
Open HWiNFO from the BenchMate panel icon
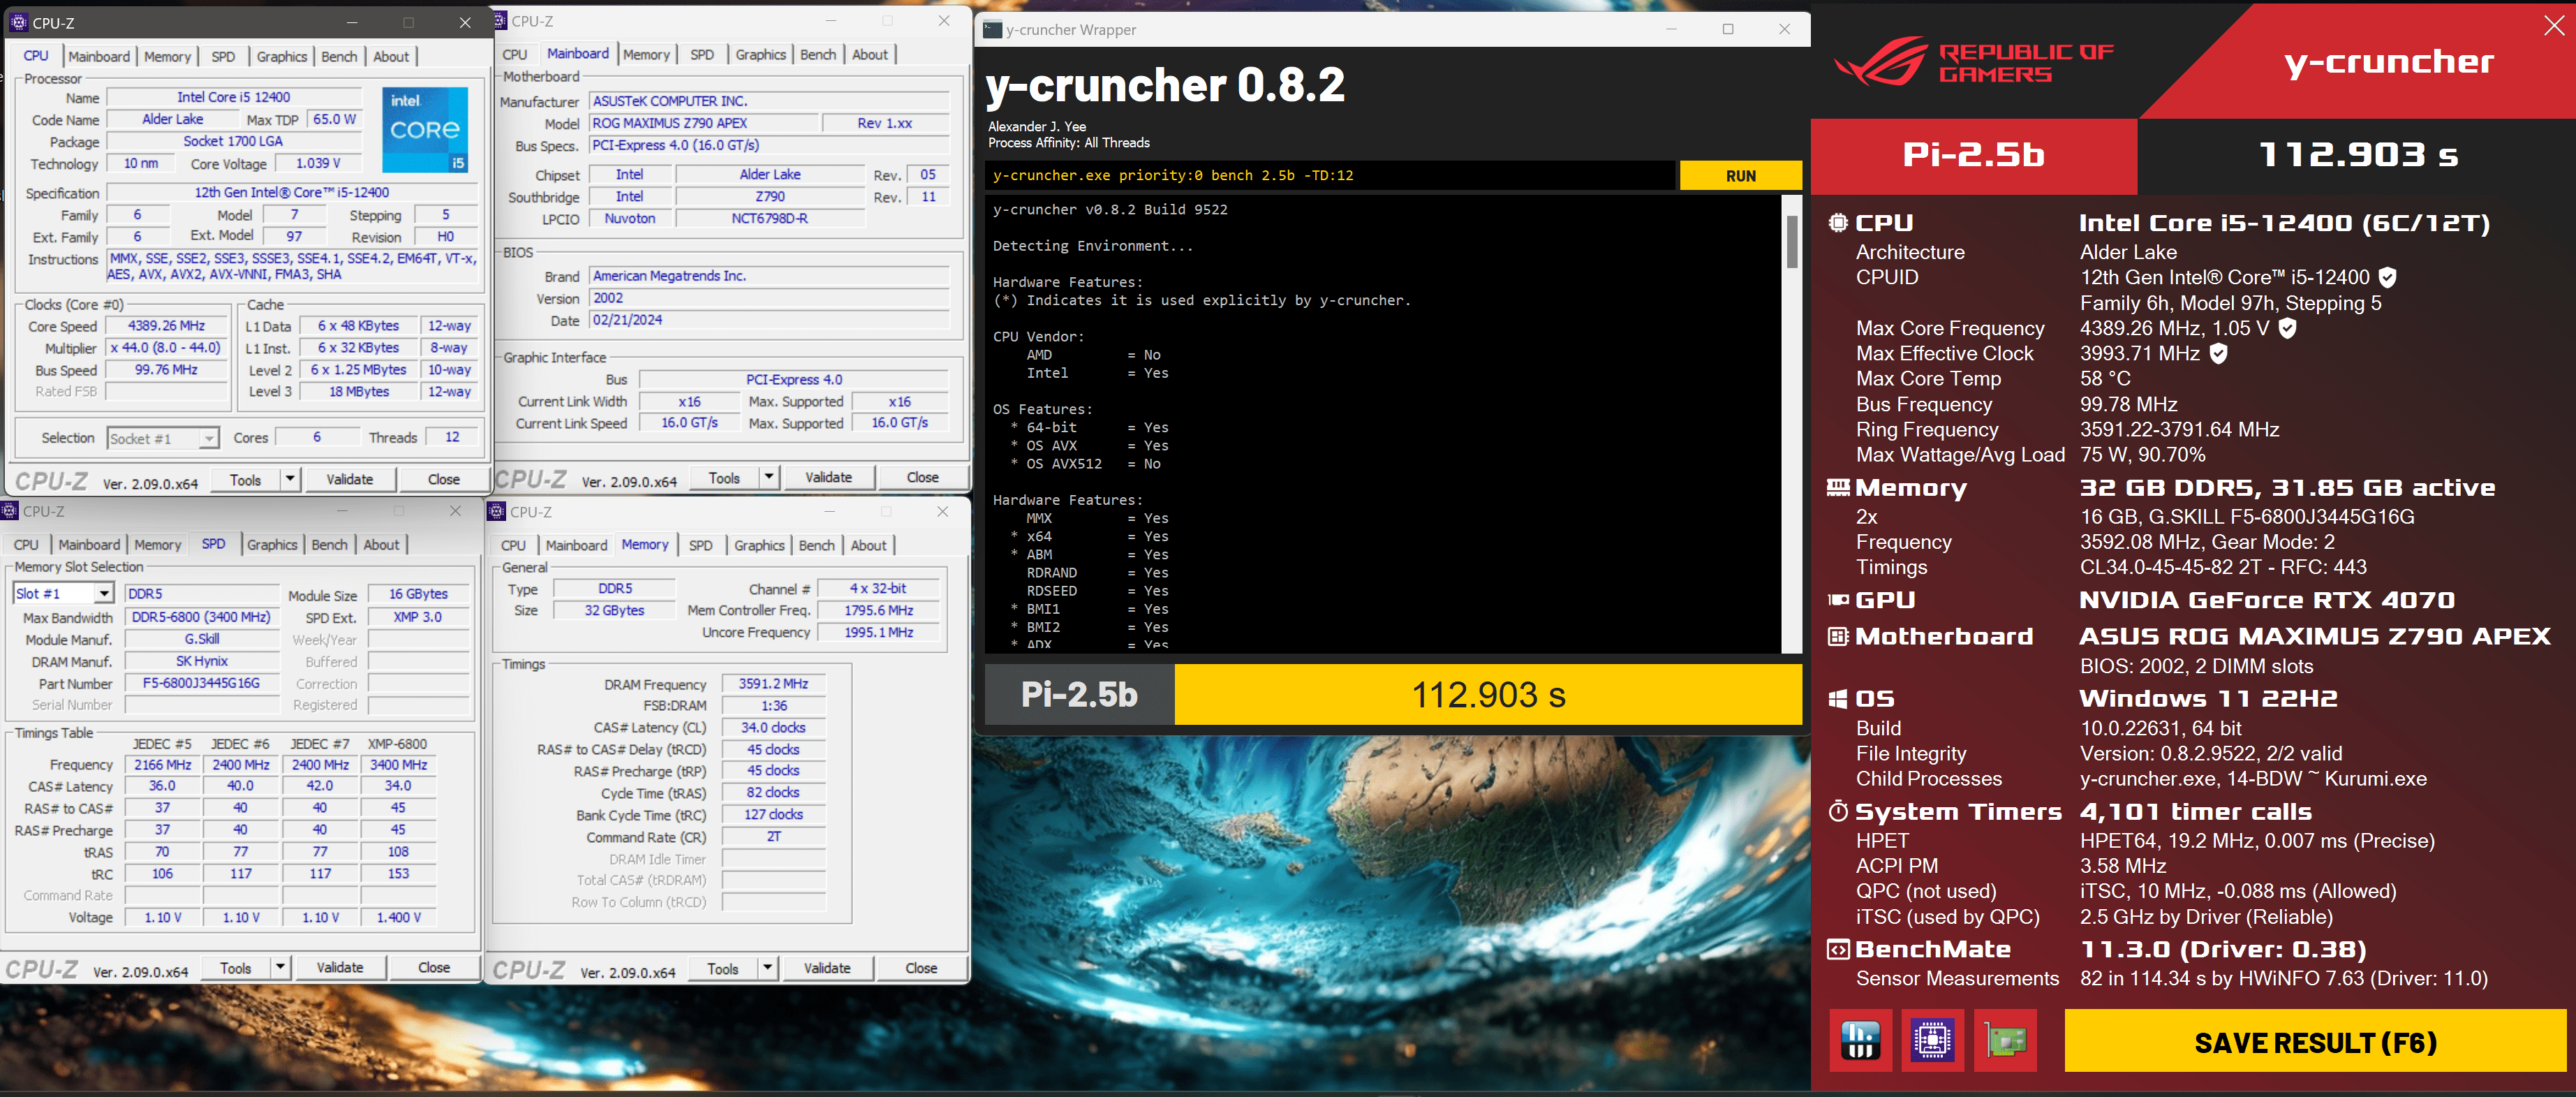(x=1860, y=1041)
